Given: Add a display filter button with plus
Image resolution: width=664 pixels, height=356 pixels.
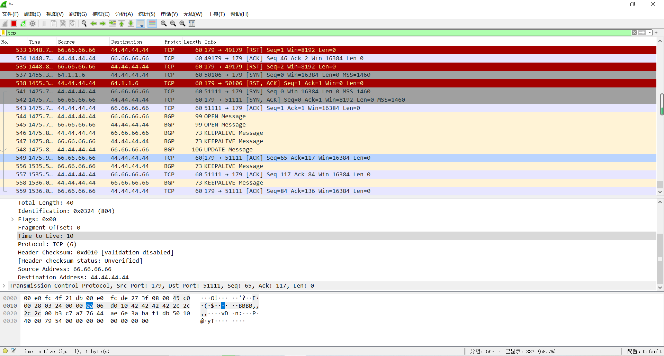Looking at the screenshot, I should pos(656,33).
